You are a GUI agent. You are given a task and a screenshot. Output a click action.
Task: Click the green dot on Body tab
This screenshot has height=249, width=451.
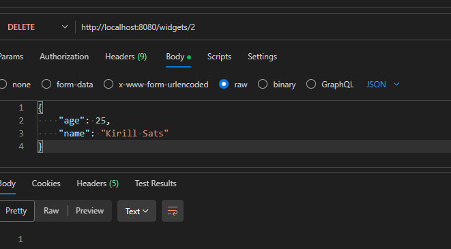189,57
